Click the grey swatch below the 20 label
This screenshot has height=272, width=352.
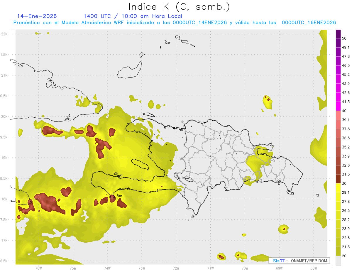click(339, 261)
